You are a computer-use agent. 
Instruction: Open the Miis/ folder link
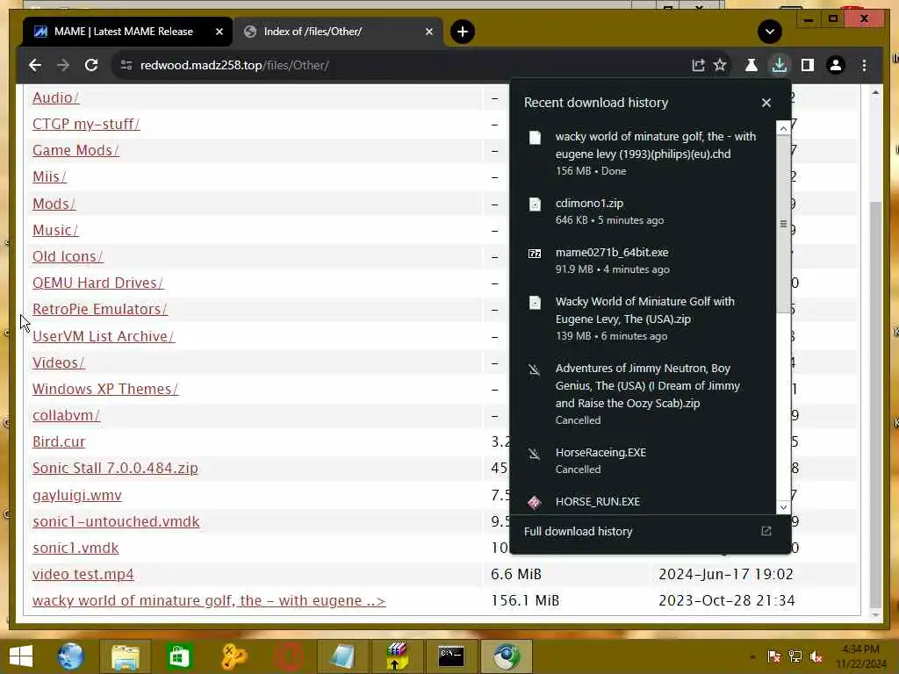[49, 177]
